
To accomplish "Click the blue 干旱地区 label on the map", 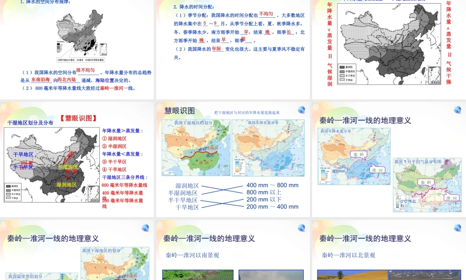I will (23, 154).
